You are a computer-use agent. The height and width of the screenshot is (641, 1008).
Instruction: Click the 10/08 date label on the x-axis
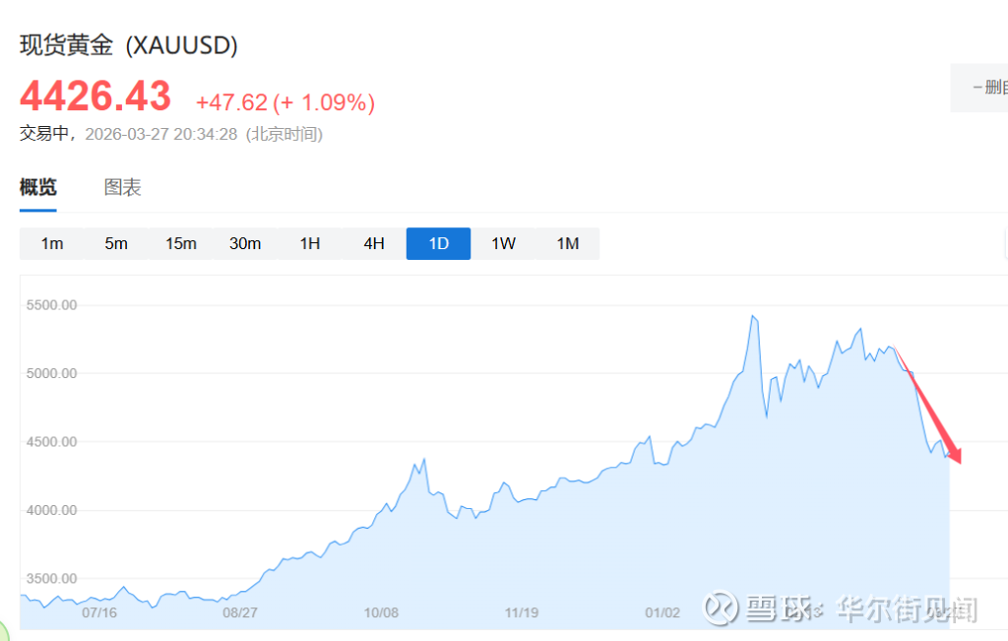click(381, 612)
